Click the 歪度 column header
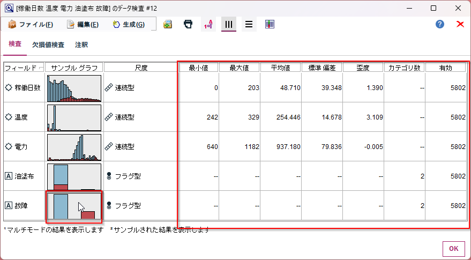471x260 pixels. coord(363,68)
